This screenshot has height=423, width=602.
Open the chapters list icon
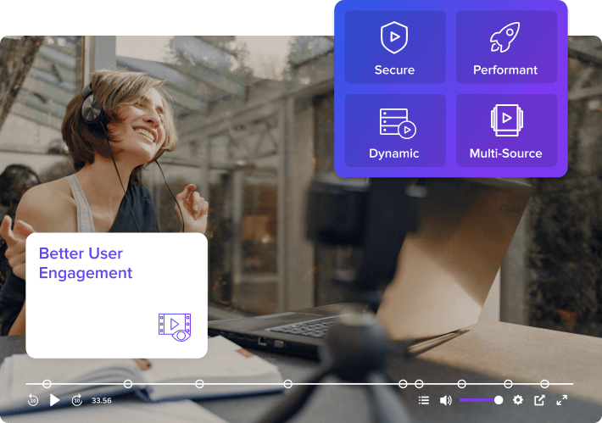[423, 400]
